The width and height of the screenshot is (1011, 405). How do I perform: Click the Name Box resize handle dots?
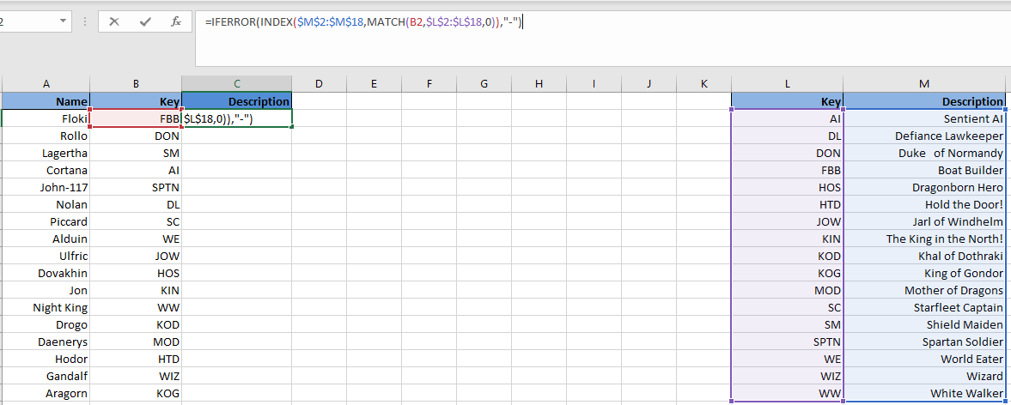tap(84, 22)
